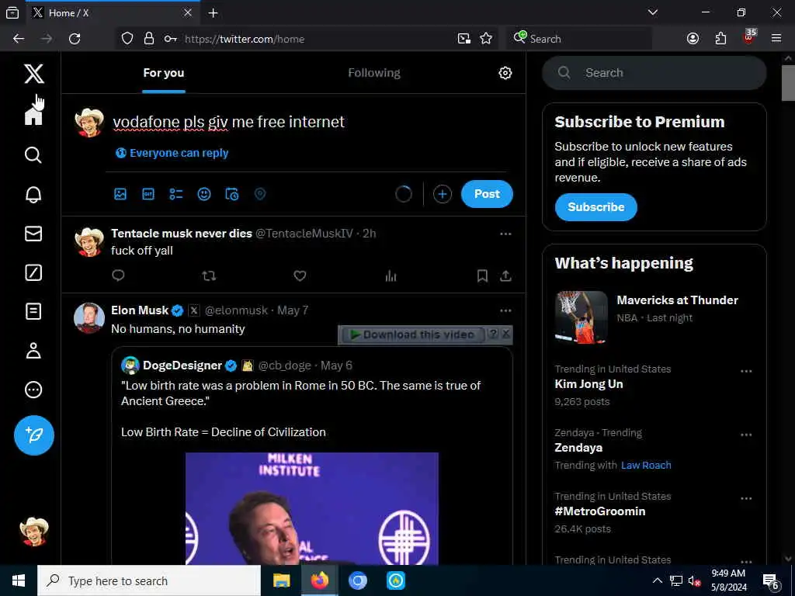
Task: Reload page in Firefox toolbar
Action: click(x=75, y=39)
